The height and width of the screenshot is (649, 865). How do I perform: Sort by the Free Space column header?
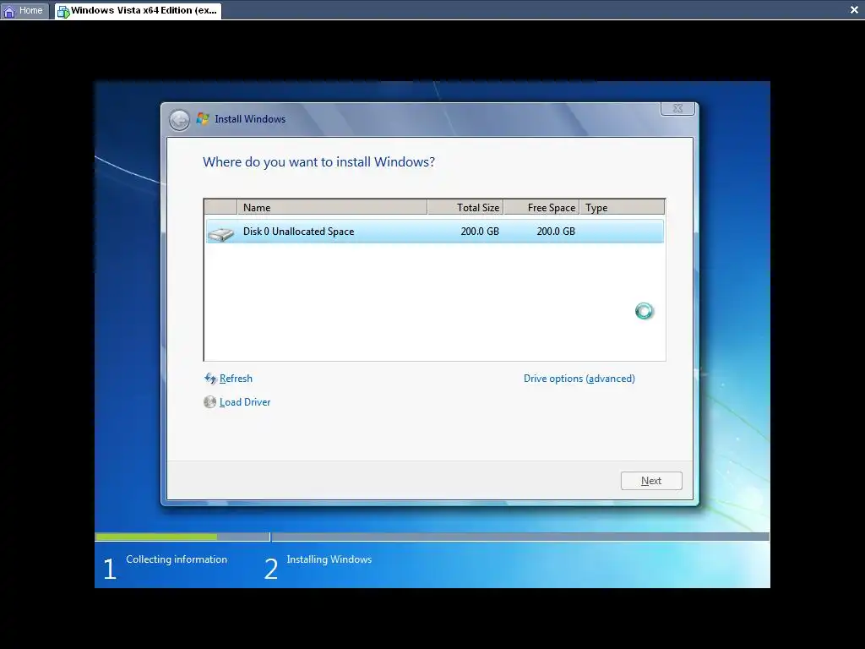541,208
